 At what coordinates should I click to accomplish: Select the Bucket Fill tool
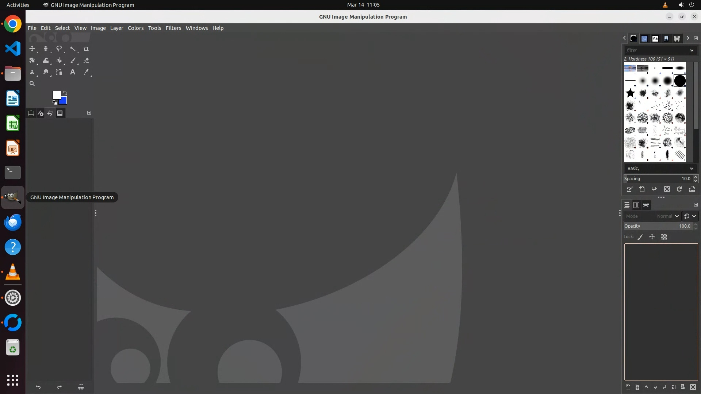point(59,61)
